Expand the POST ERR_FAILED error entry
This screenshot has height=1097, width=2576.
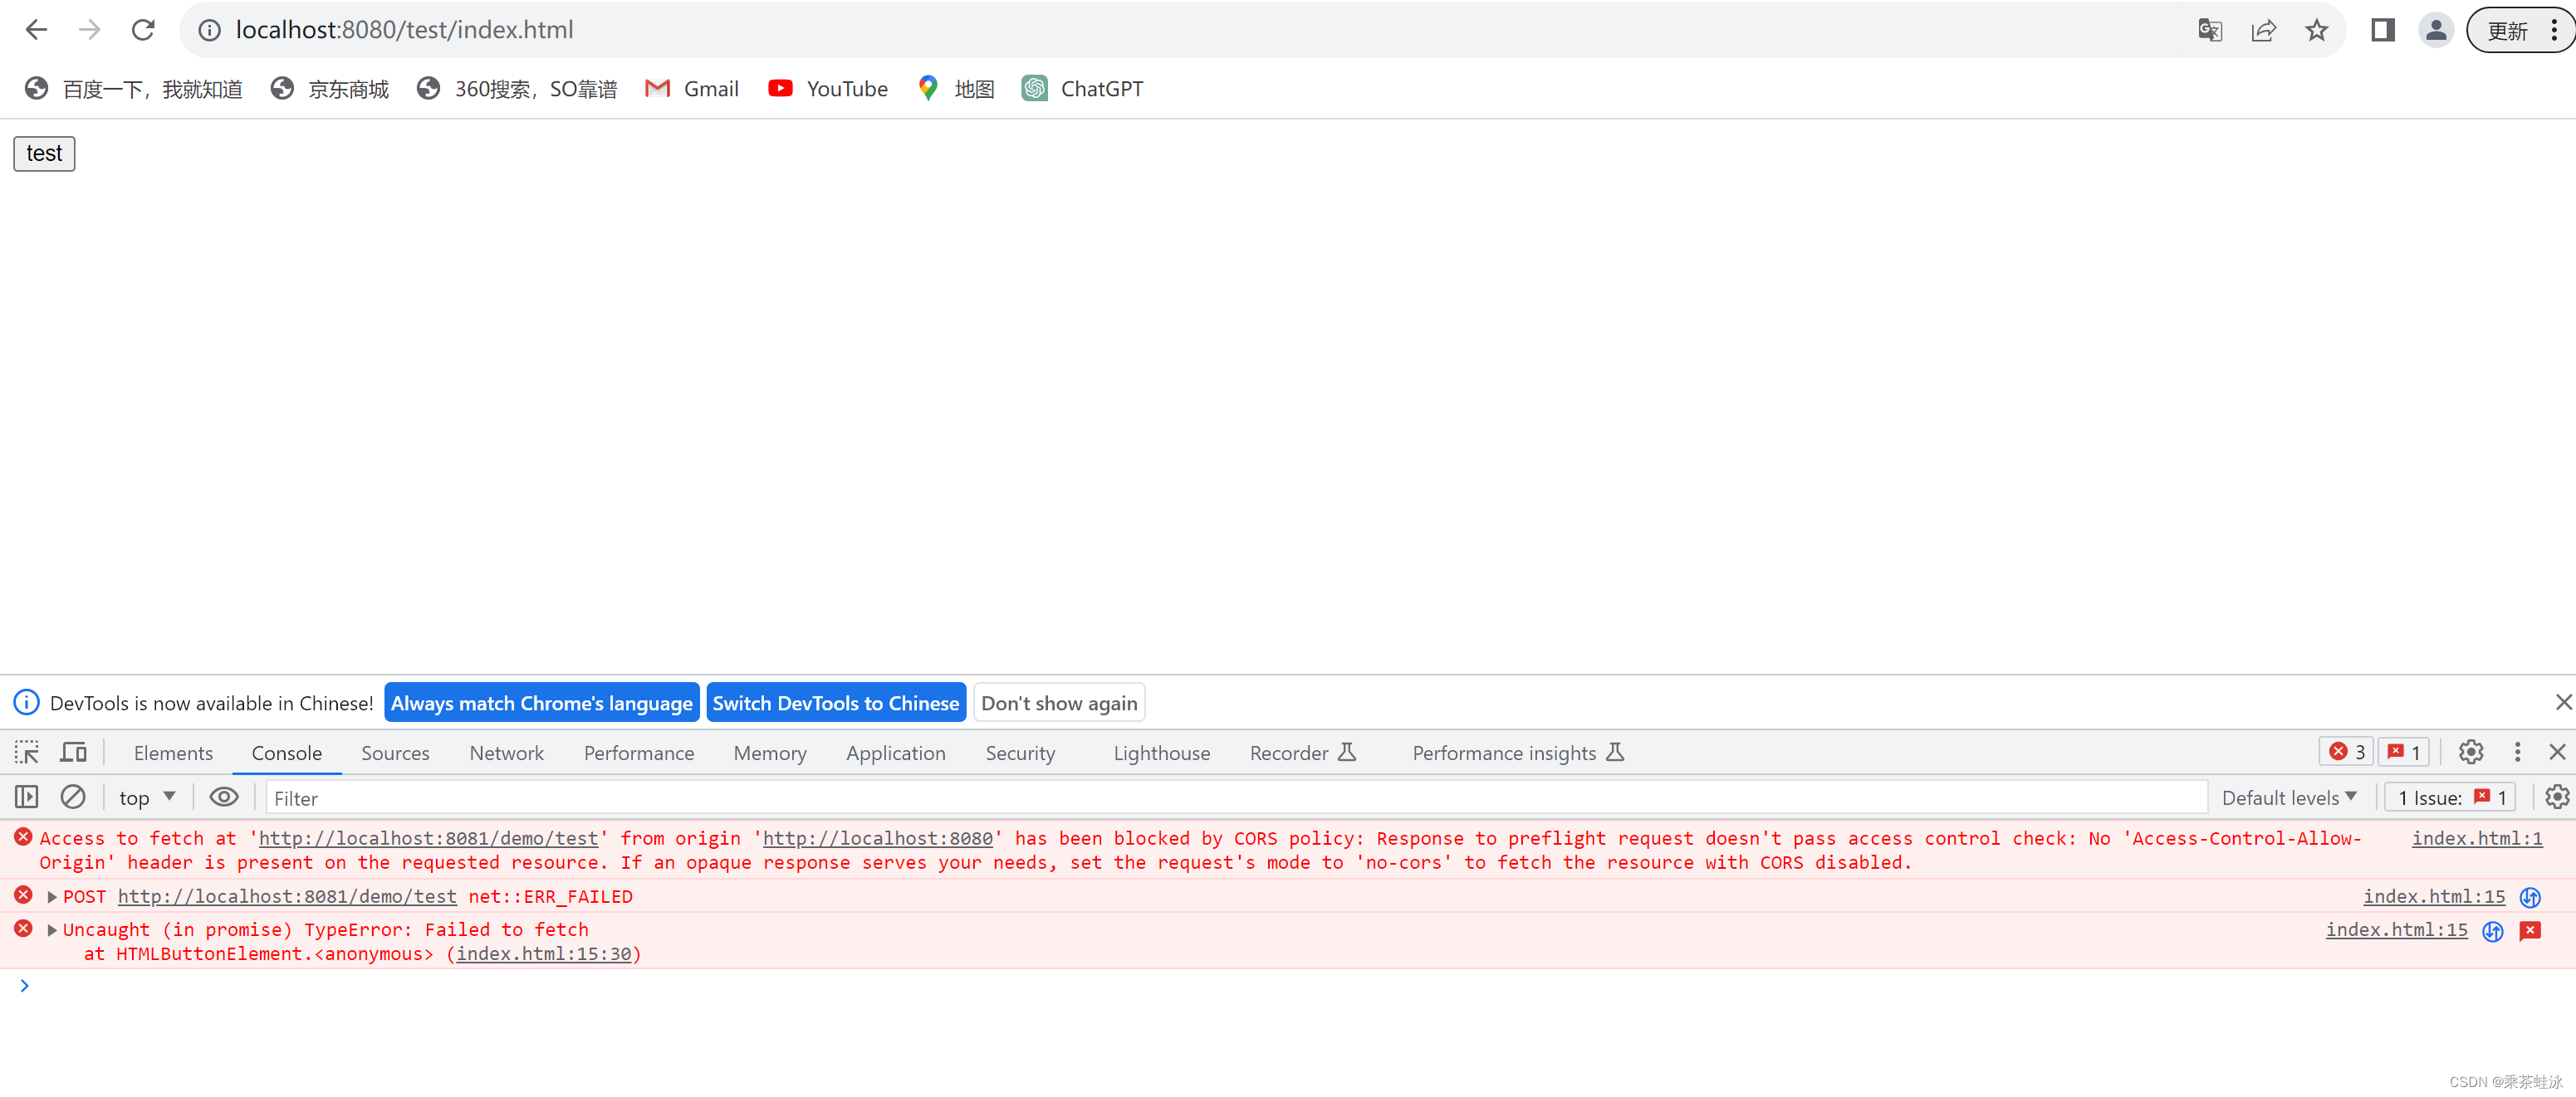pos(52,897)
